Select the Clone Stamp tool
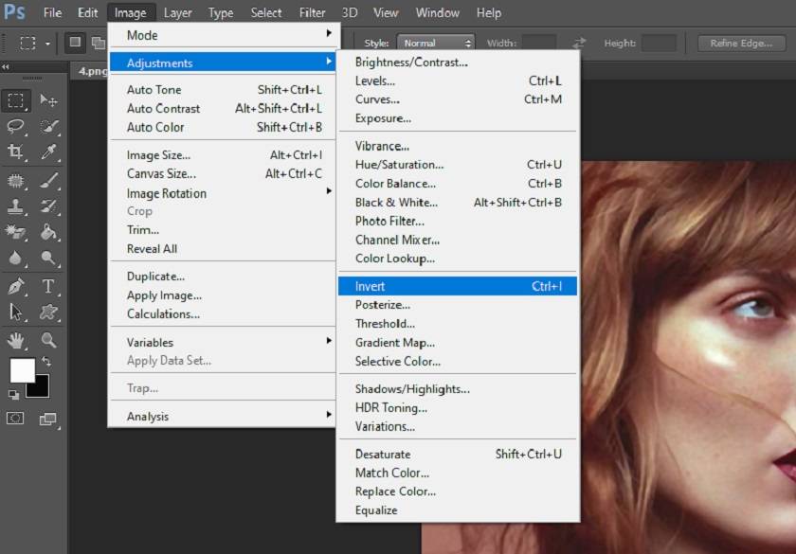 [16, 206]
